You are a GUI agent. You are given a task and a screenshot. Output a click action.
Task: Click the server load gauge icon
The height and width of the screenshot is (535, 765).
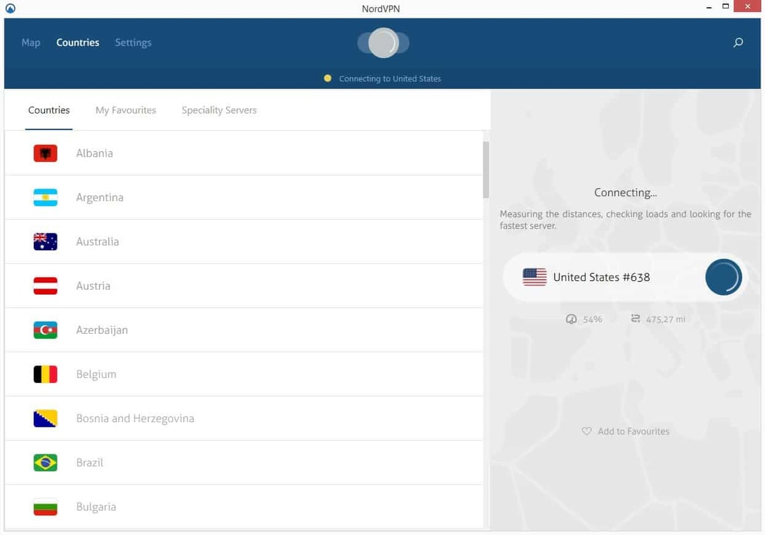pyautogui.click(x=571, y=318)
